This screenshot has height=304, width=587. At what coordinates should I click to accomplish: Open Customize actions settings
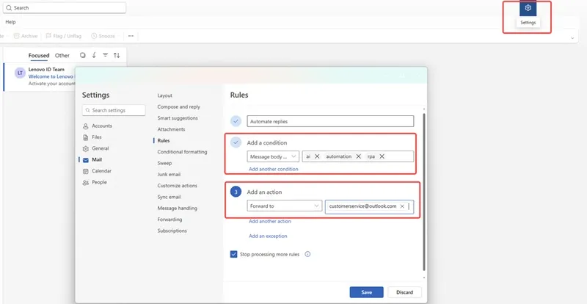click(177, 186)
